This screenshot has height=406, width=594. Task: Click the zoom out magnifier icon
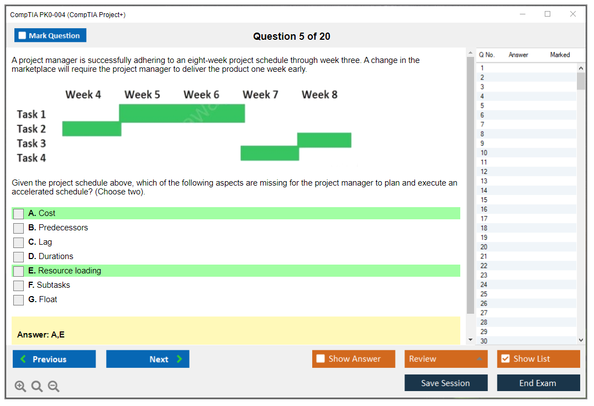[54, 387]
